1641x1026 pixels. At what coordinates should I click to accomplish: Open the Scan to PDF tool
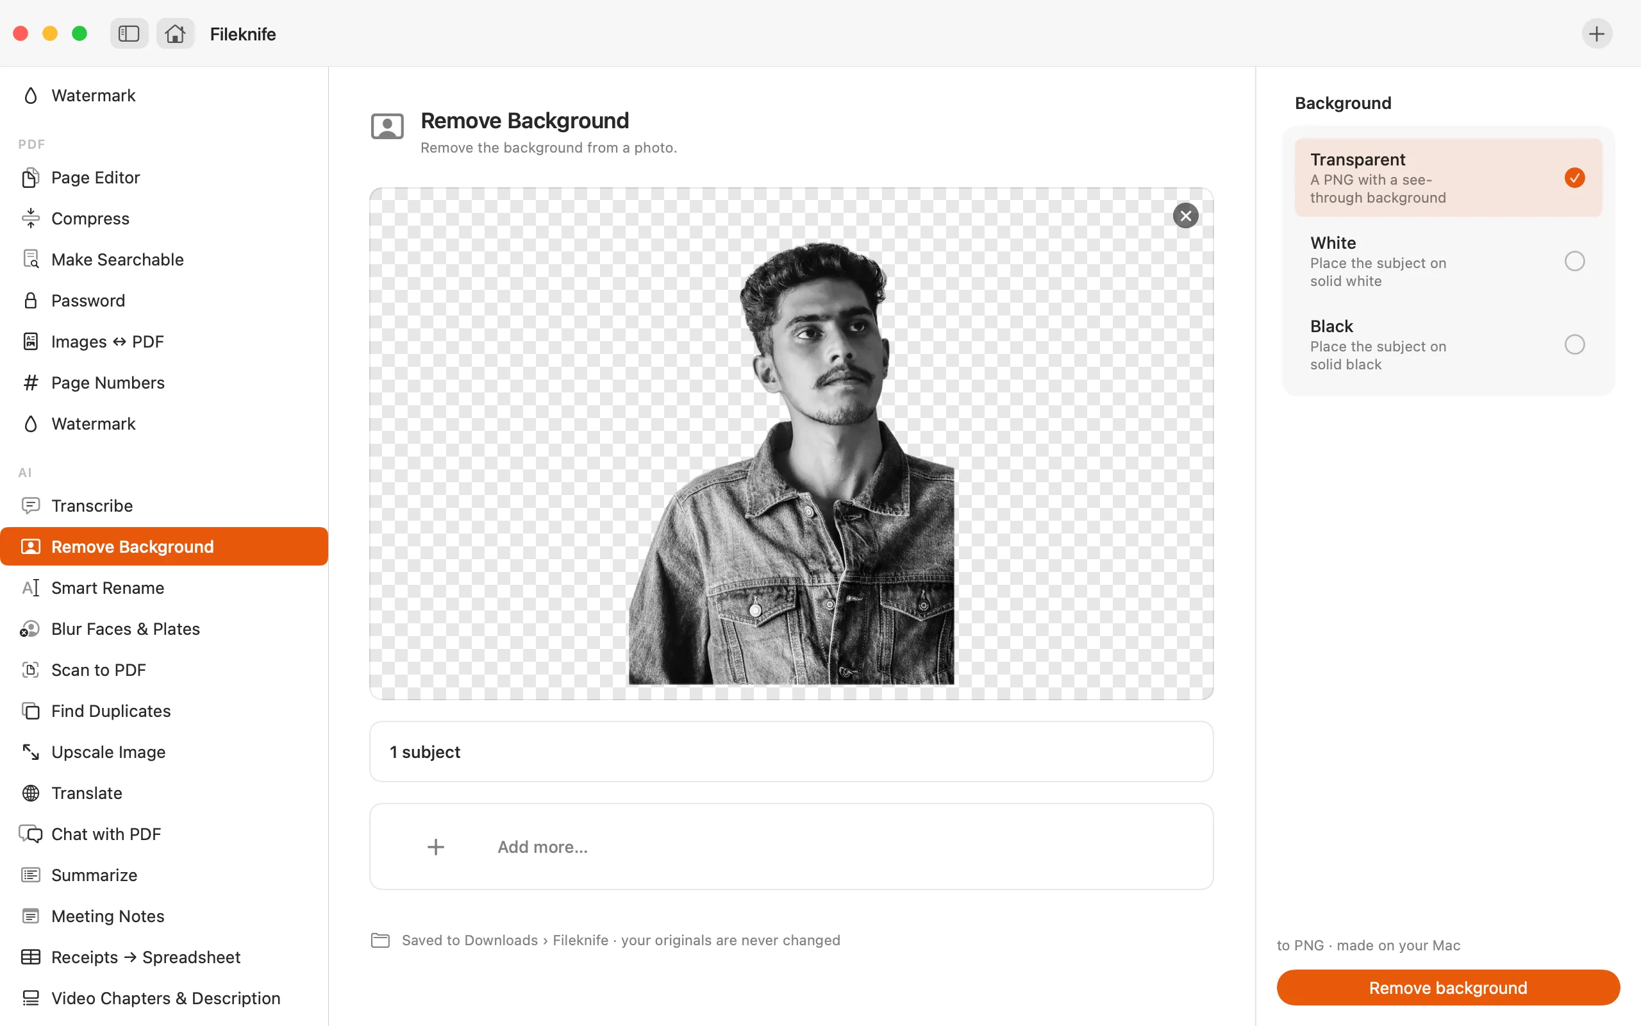164,669
